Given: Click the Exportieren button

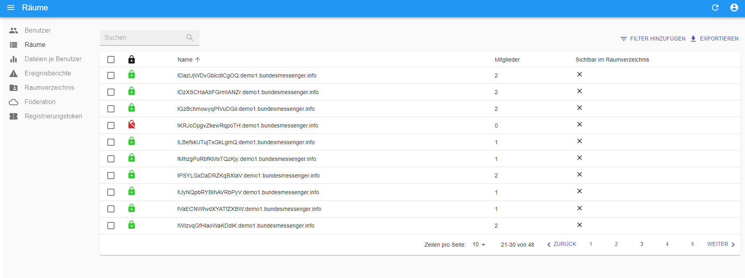Looking at the screenshot, I should [x=714, y=39].
